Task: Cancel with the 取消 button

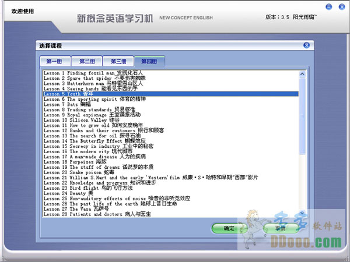Action: point(281,228)
